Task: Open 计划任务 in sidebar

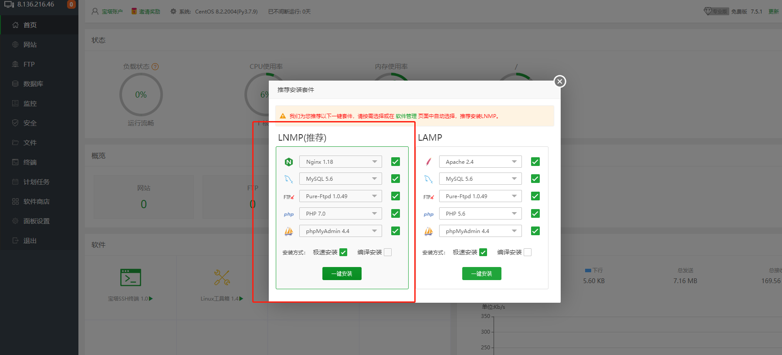Action: coord(39,182)
